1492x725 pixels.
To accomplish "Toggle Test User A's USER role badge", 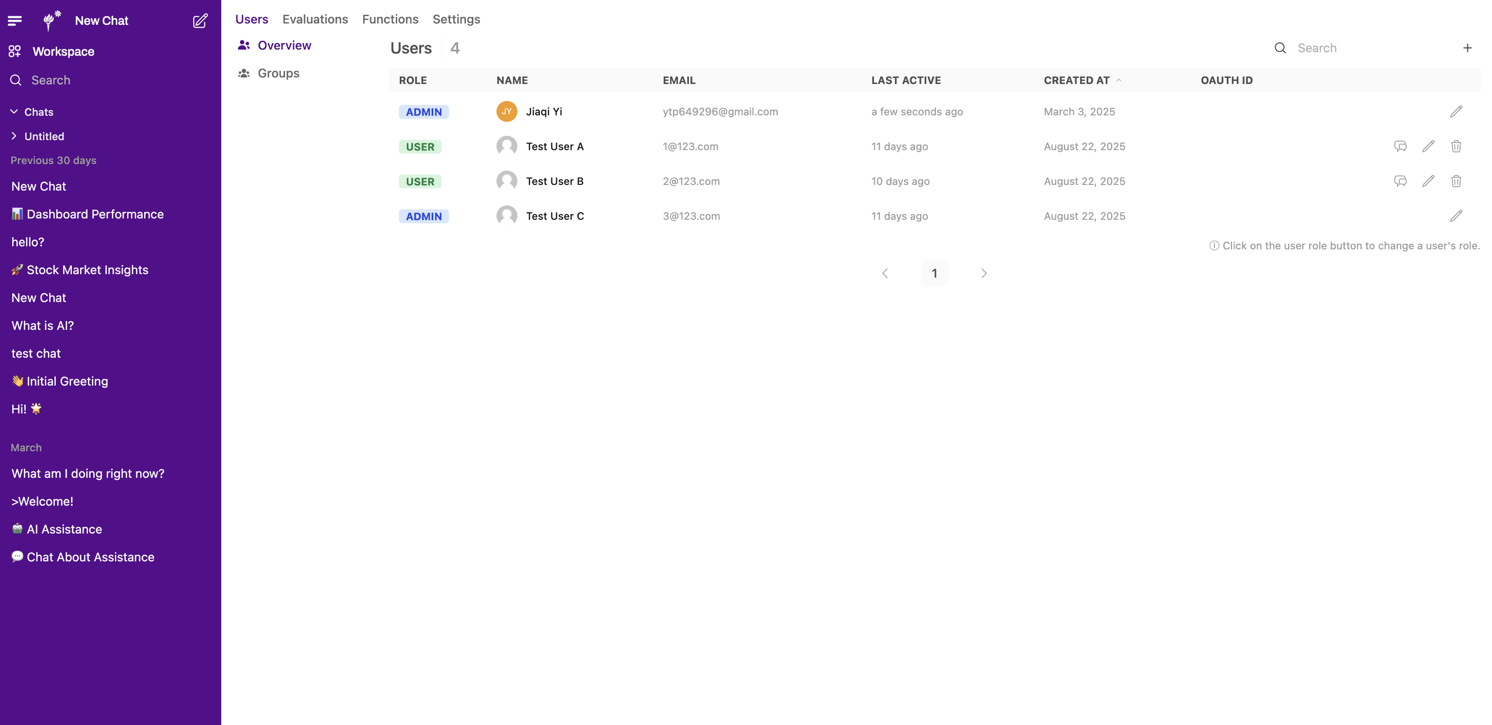I will pyautogui.click(x=420, y=147).
